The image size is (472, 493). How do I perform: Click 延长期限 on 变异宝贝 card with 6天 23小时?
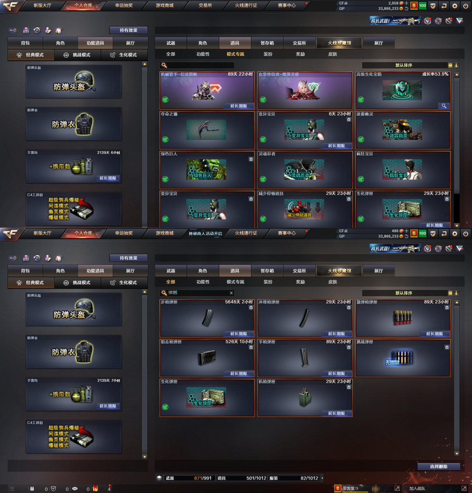[x=337, y=146]
